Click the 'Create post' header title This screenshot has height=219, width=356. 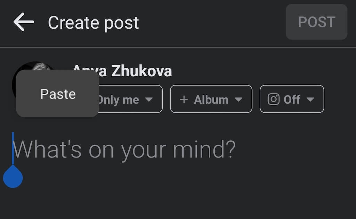pos(93,23)
